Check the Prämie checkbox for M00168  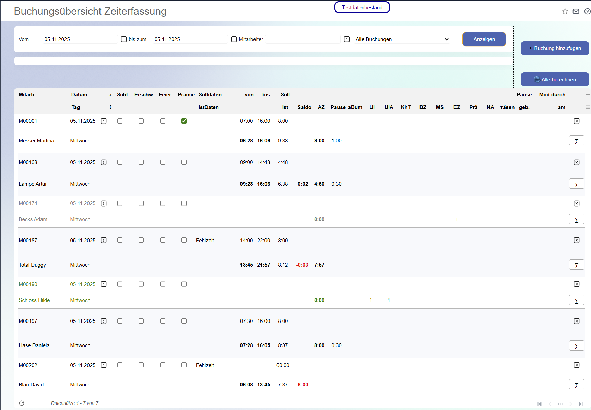click(x=184, y=162)
